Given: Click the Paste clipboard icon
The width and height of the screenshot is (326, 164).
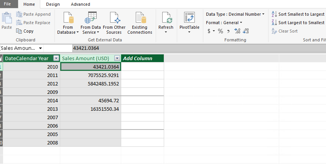Looking at the screenshot, I should [x=7, y=18].
